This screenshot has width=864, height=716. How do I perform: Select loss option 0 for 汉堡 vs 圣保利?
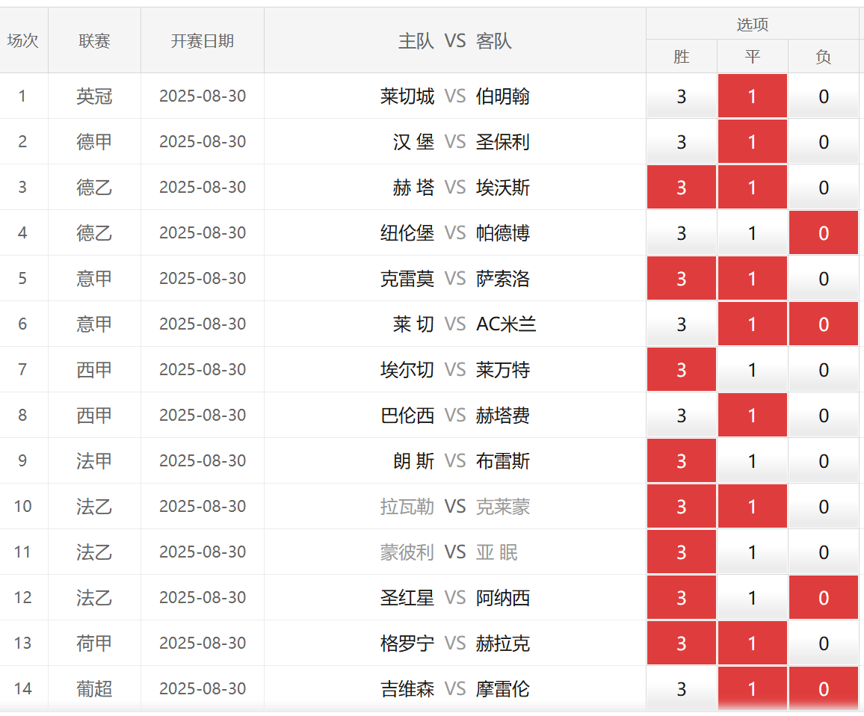click(x=824, y=142)
